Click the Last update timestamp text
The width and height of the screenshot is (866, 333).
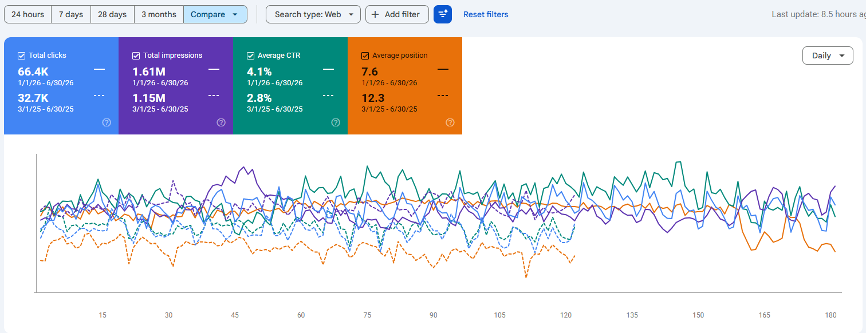[x=818, y=14]
